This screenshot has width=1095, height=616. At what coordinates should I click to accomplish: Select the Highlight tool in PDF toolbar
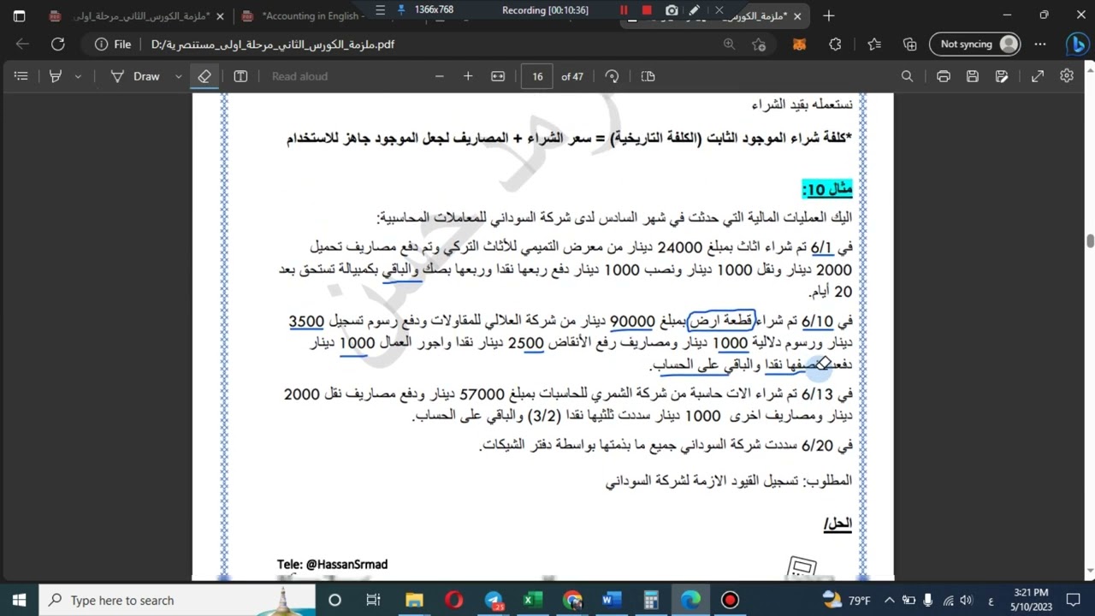coord(56,76)
